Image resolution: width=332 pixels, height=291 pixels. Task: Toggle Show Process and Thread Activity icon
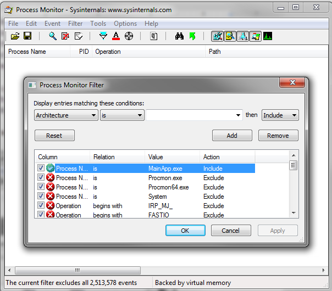[256, 36]
